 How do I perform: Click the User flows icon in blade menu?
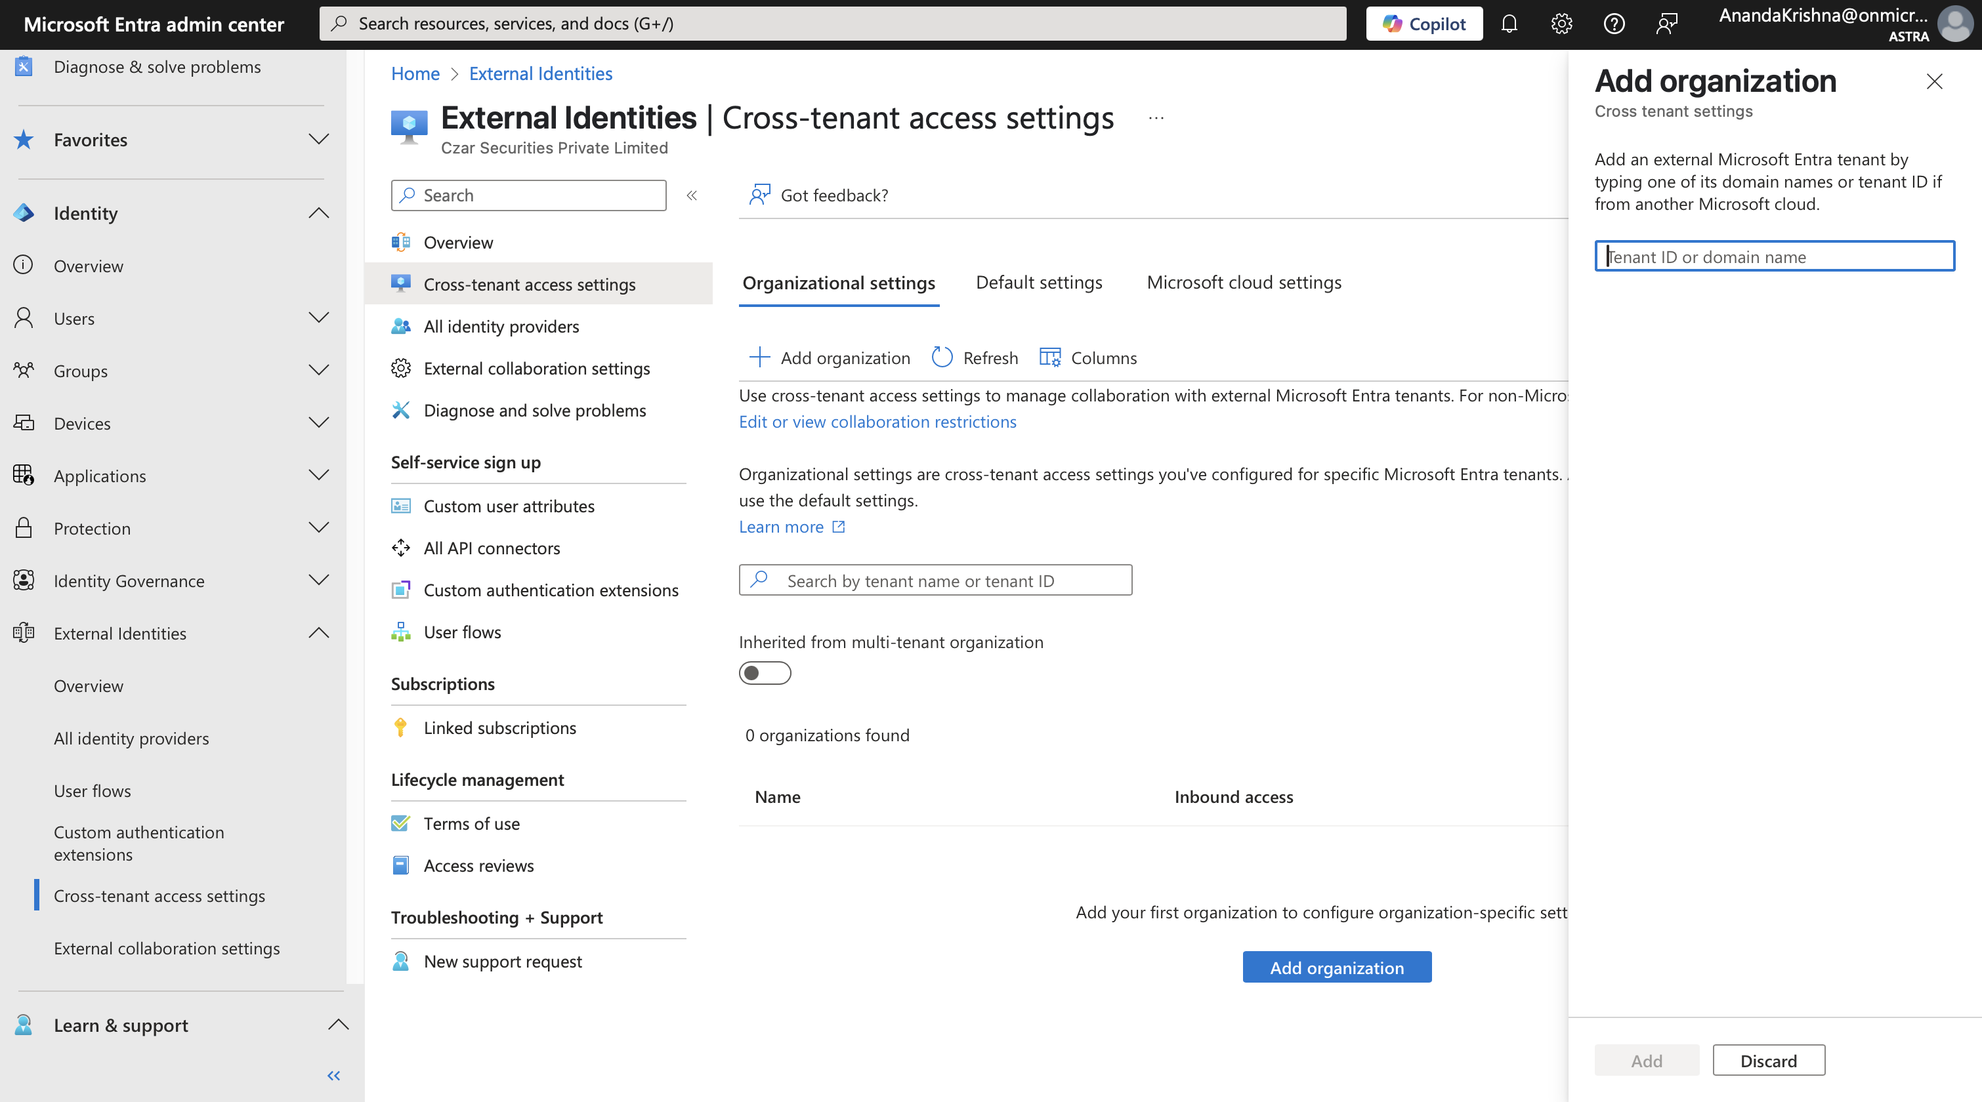coord(401,632)
